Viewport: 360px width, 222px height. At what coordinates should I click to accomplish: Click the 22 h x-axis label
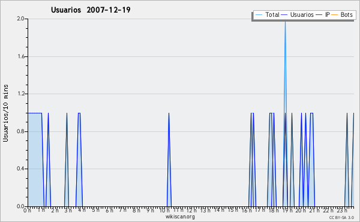[x=328, y=210]
